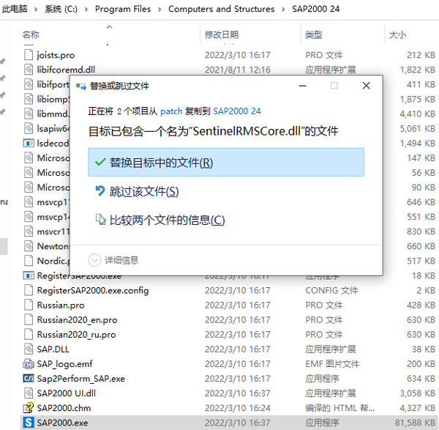Screen dimensions: 439x430
Task: Select SAP2000.chm file name
Action: pyautogui.click(x=64, y=408)
